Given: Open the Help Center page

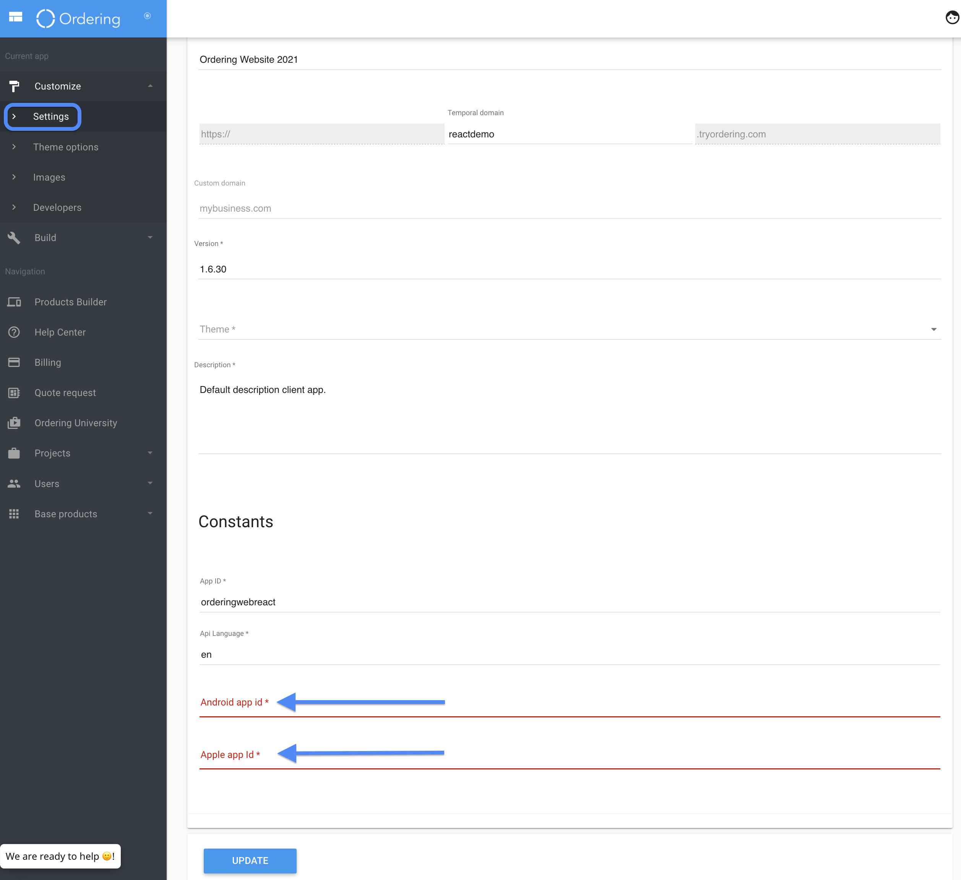Looking at the screenshot, I should coord(60,332).
